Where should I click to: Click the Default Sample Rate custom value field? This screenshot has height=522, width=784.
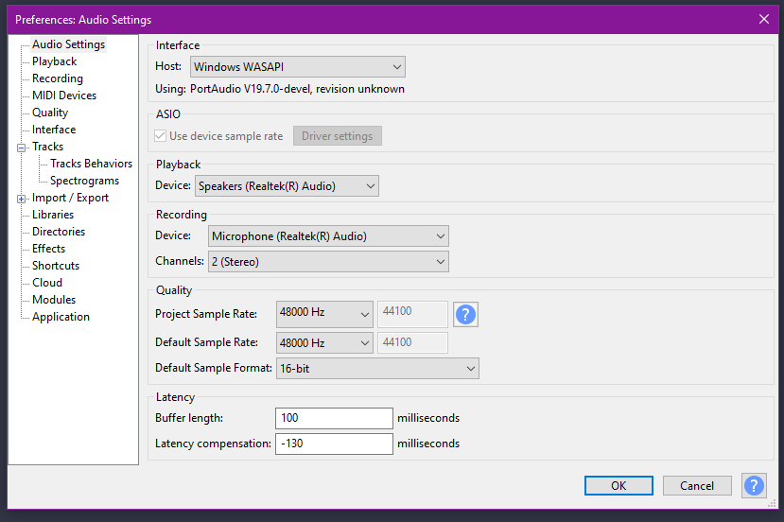(x=412, y=342)
